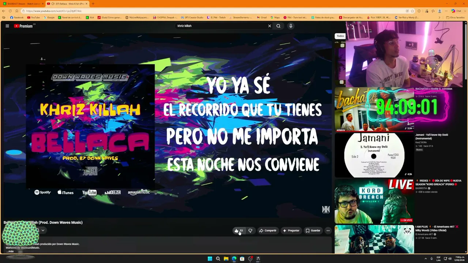Open the Windows Start menu

(210, 259)
